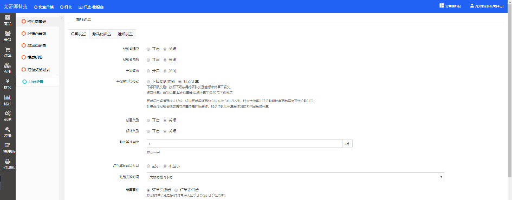This screenshot has height=200, width=512.
Task: Open the stacked cubes icon in the sidebar
Action: (8, 65)
